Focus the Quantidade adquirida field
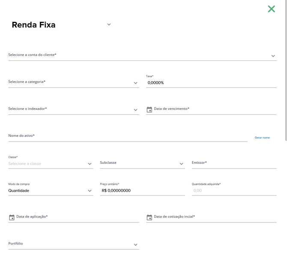 [x=234, y=190]
